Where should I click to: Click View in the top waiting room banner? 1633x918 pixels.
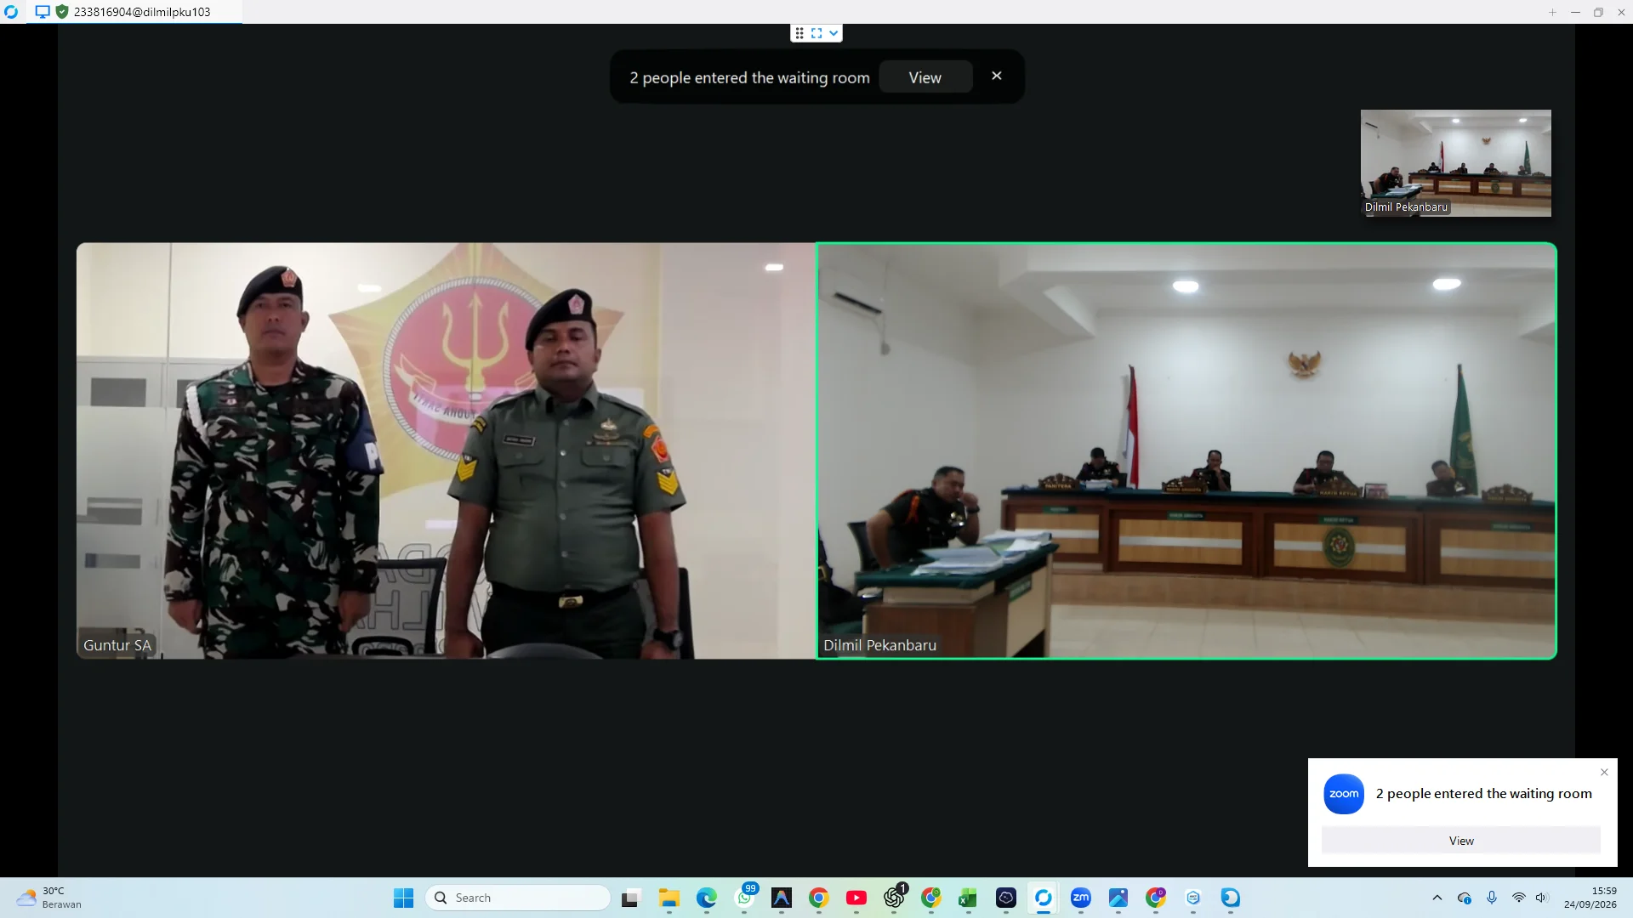click(925, 77)
